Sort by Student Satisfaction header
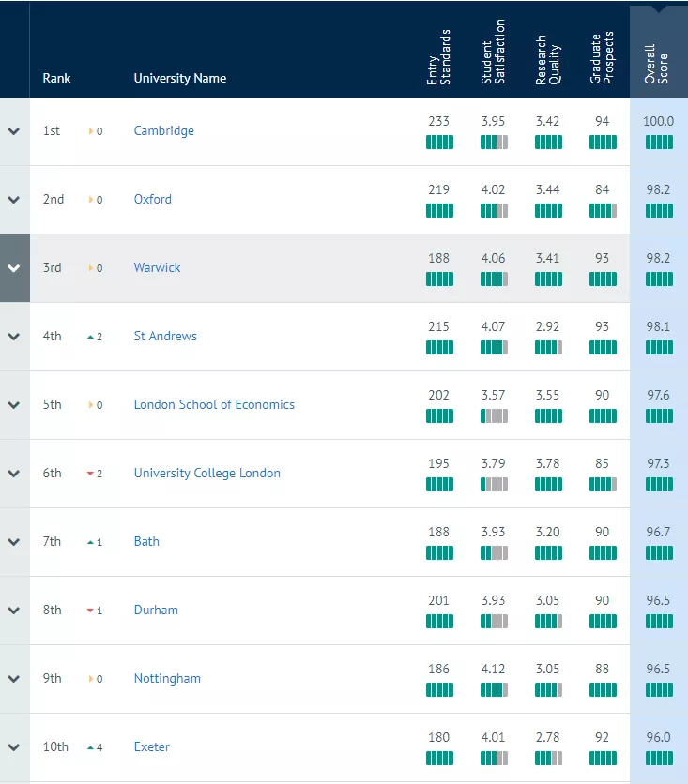The image size is (688, 784). tap(494, 52)
